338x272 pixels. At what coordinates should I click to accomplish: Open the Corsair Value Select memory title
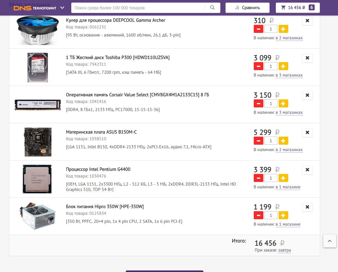(138, 95)
